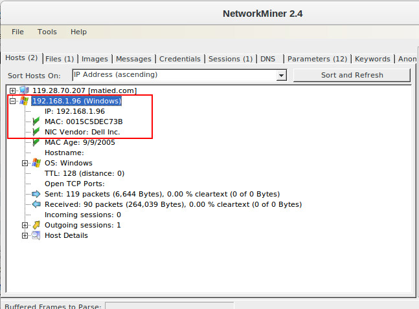The image size is (419, 309).
Task: Switch to the Files (1) tab
Action: [x=60, y=59]
